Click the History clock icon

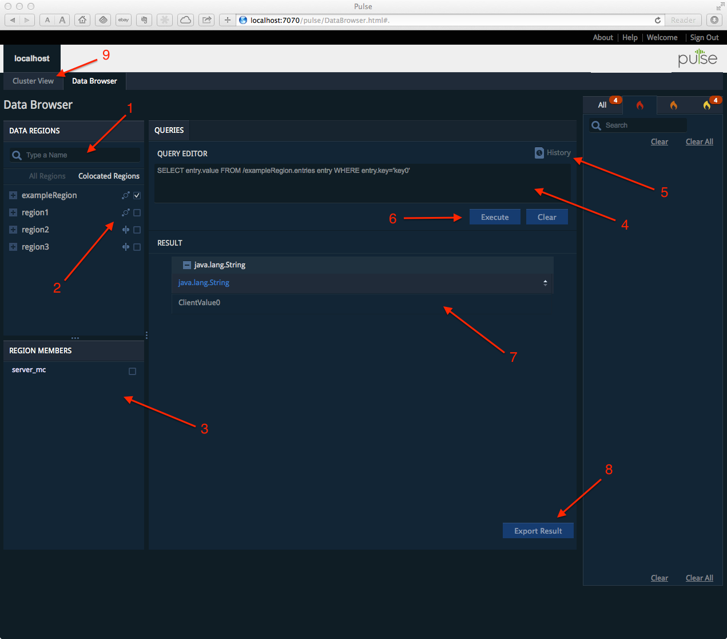[539, 153]
